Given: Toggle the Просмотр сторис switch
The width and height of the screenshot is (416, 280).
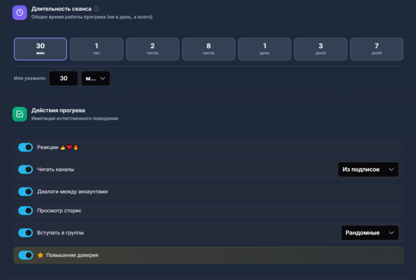Looking at the screenshot, I should [25, 211].
